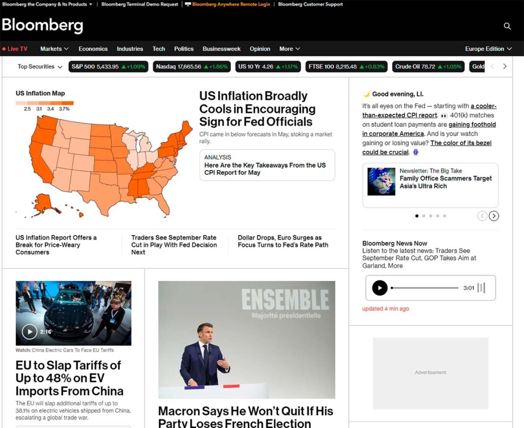Expand the Top Securities dropdown

40,67
